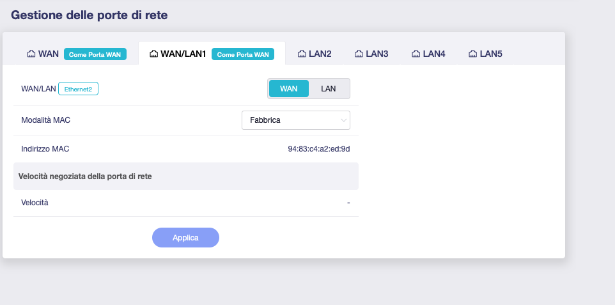Click the Ethernet2 tag

pyautogui.click(x=78, y=89)
